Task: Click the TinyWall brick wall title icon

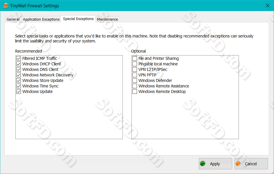Action: tap(6, 6)
